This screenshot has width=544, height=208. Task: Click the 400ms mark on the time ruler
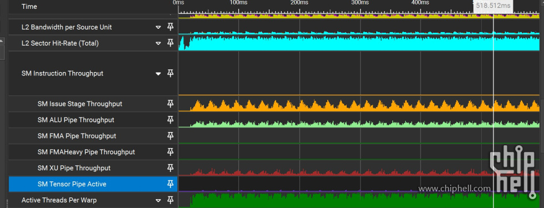point(421,3)
